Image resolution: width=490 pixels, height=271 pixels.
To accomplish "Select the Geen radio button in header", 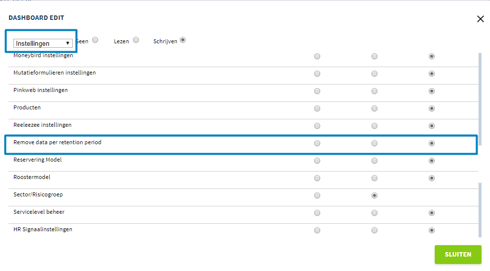I will click(95, 40).
